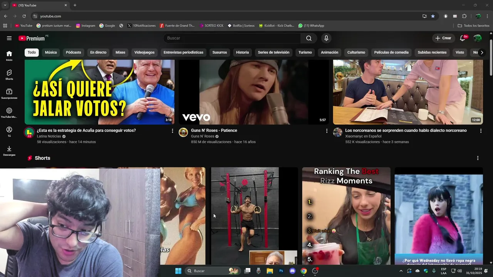493x277 pixels.
Task: Play the norcoreanos video thumbnail
Action: pyautogui.click(x=408, y=92)
